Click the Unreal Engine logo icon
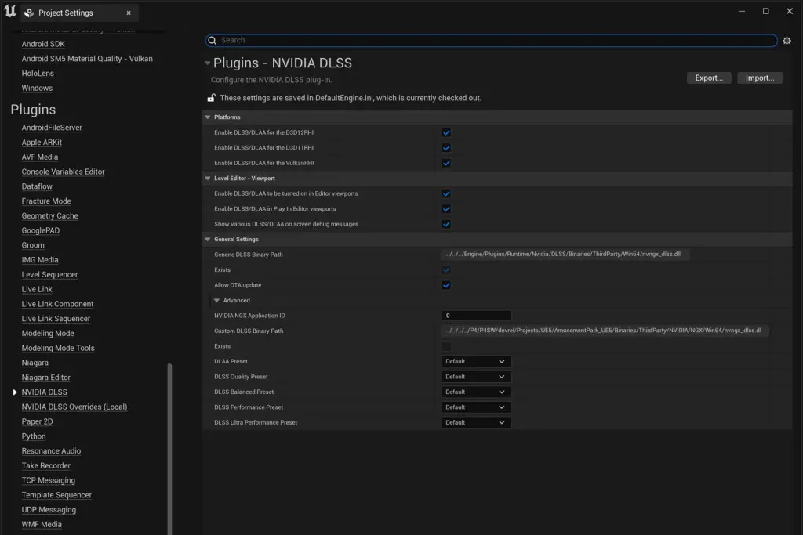The width and height of the screenshot is (803, 535). pos(10,11)
